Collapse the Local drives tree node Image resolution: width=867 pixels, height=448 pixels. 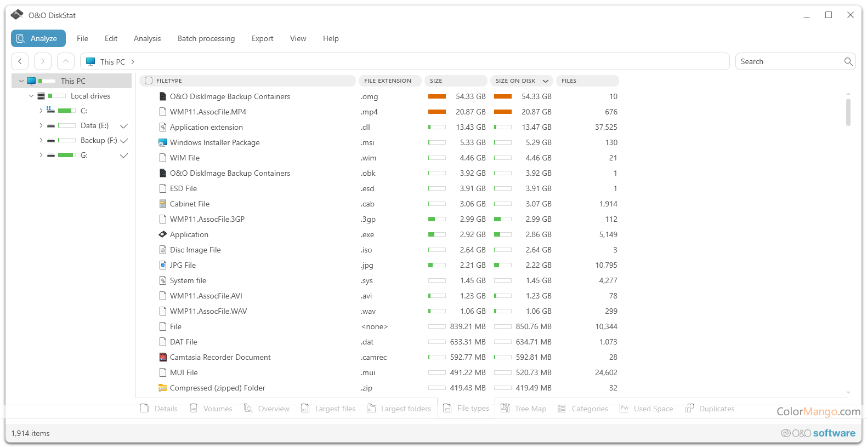(x=31, y=96)
